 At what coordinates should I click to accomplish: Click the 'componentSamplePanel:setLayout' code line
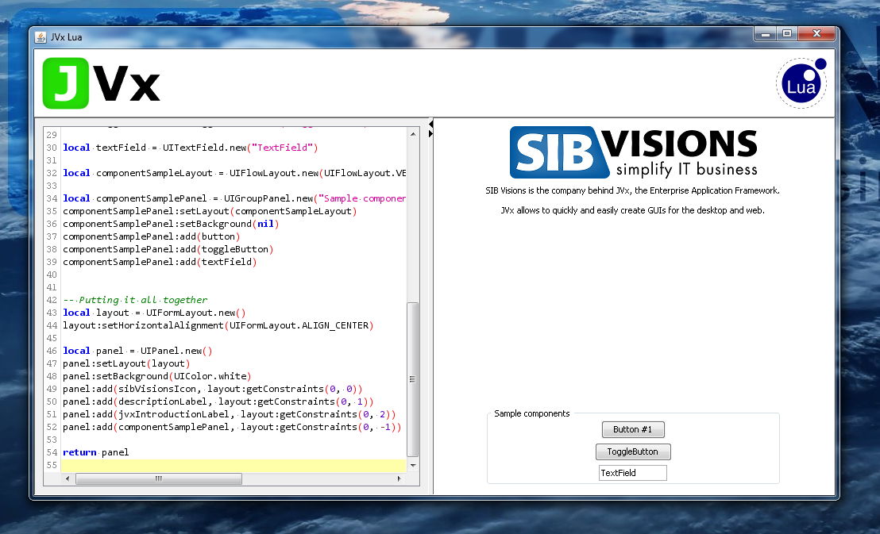coord(210,212)
